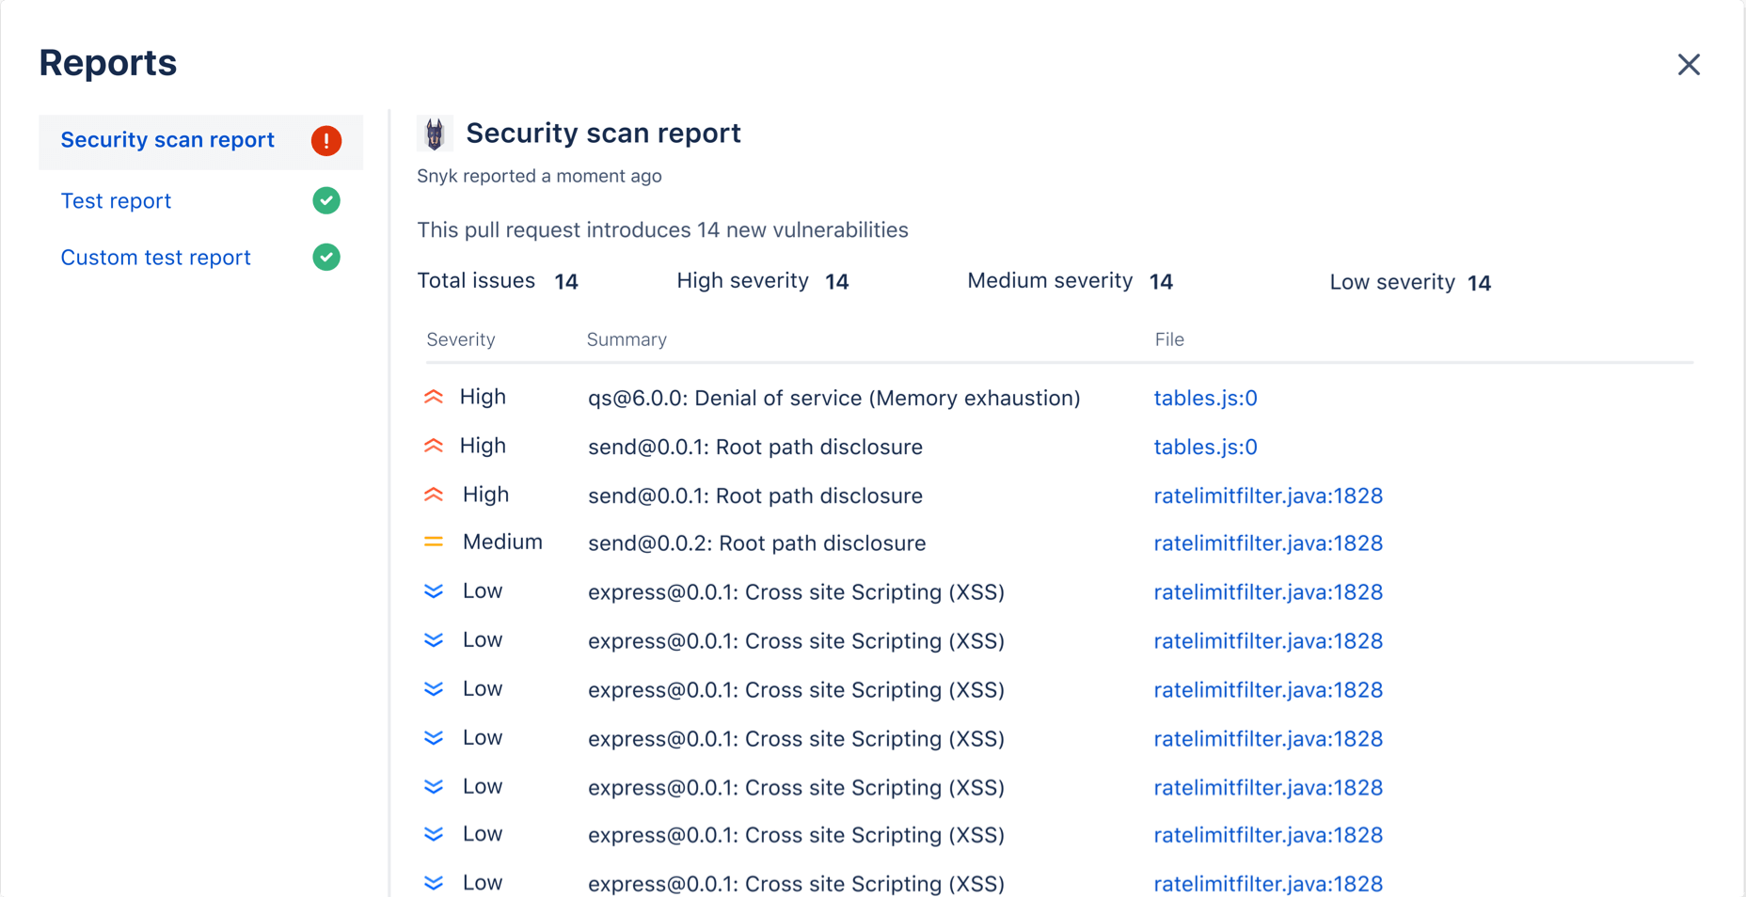This screenshot has height=897, width=1746.
Task: Click the Low severity icon on the first XSS row
Action: pyautogui.click(x=433, y=591)
